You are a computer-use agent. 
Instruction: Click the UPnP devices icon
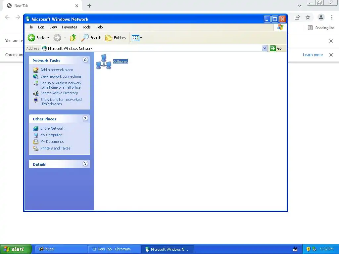[36, 100]
